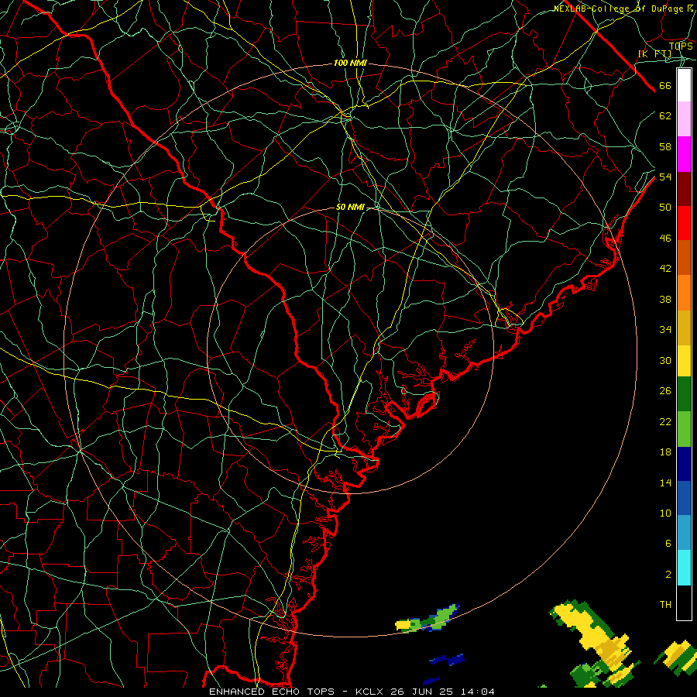This screenshot has height=697, width=697.
Task: Click the dark green 26 kft legend swatch
Action: coord(684,394)
